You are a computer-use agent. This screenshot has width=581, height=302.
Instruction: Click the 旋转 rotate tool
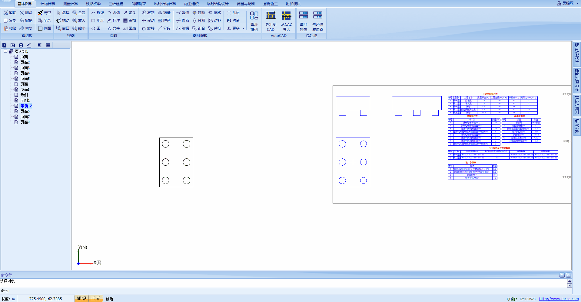pyautogui.click(x=148, y=28)
